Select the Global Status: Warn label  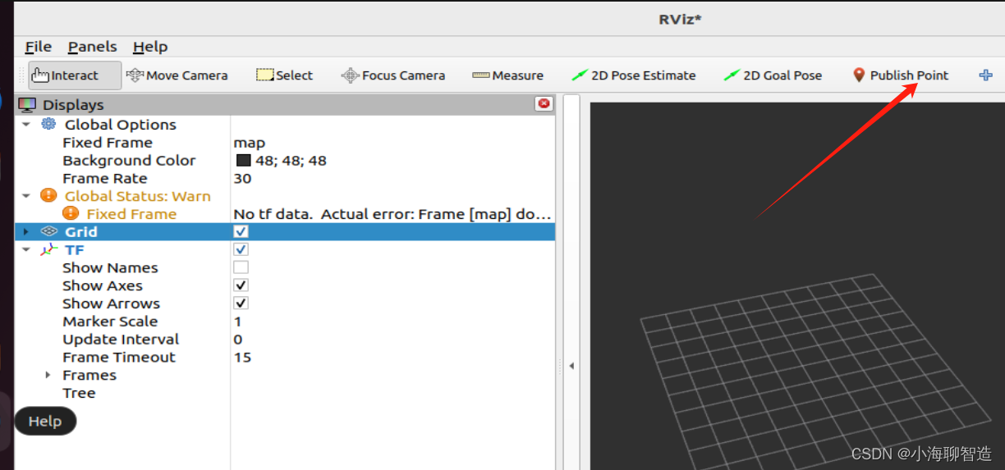point(138,196)
